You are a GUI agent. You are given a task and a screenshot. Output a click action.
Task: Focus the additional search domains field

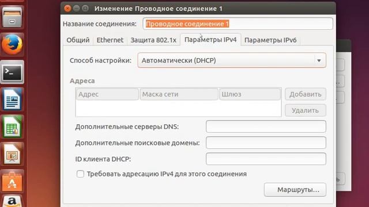click(266, 143)
